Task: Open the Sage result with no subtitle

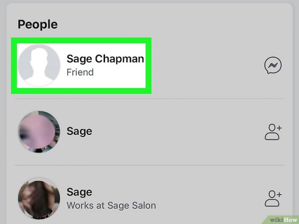Action: coord(79,131)
